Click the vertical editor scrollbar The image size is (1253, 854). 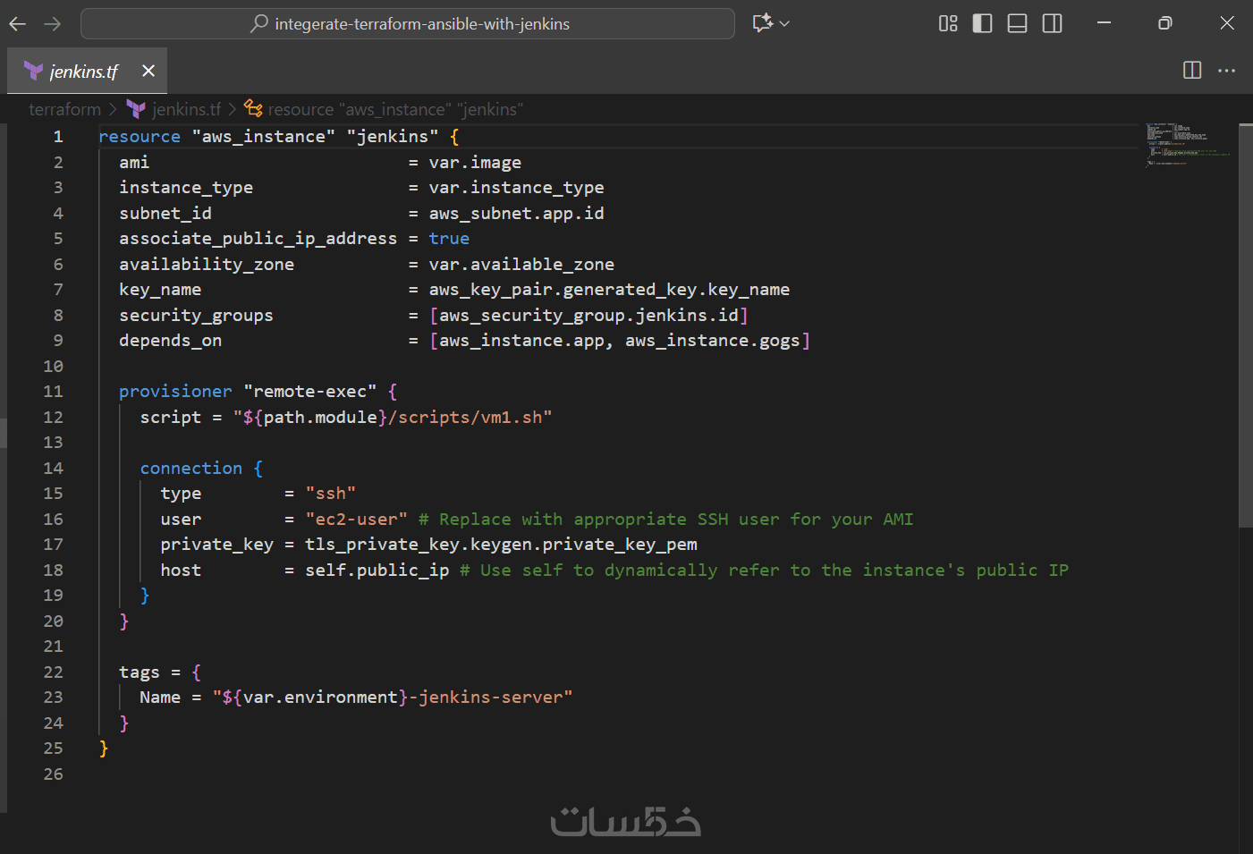1245,326
